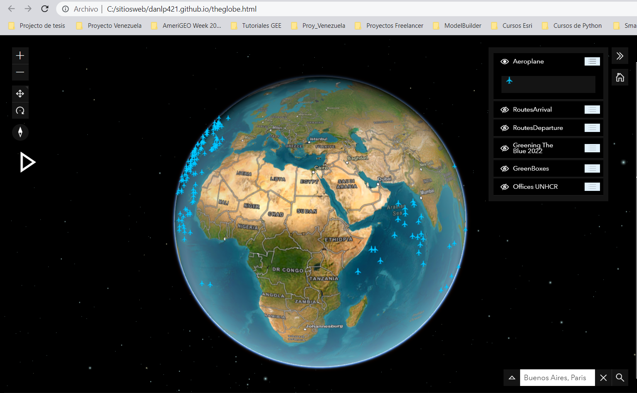
Task: Select the Offices UNHCR layer title
Action: point(535,187)
